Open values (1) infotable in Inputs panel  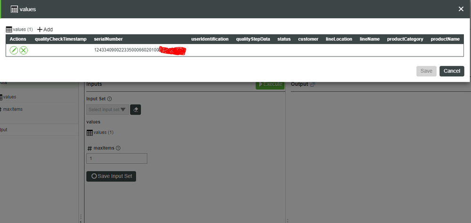point(100,133)
